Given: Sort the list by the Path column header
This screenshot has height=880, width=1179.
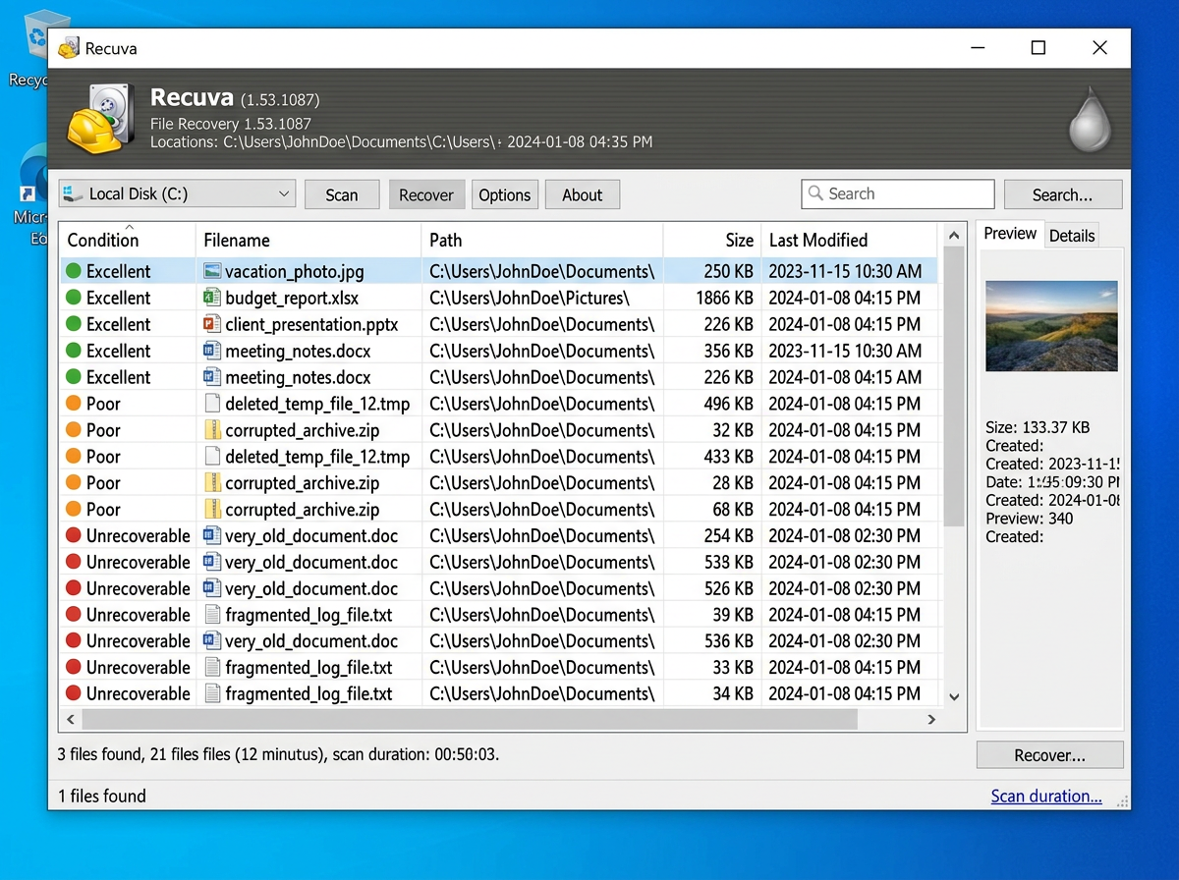Looking at the screenshot, I should pos(542,240).
